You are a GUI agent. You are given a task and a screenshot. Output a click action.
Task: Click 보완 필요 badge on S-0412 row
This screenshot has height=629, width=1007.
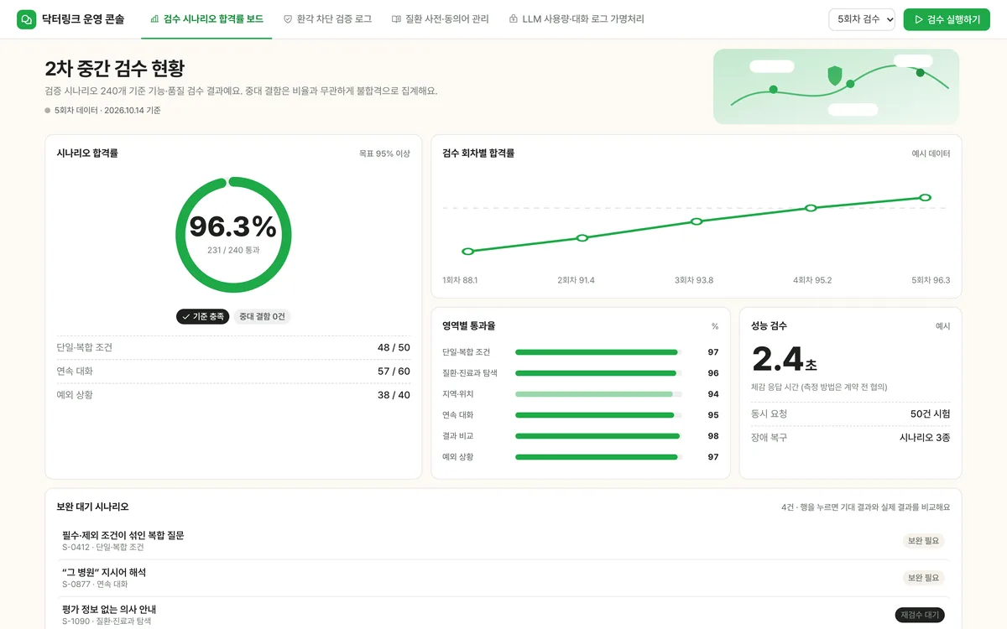[x=923, y=541]
